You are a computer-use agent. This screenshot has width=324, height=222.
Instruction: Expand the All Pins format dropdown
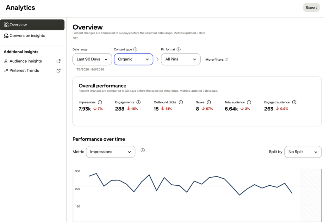pyautogui.click(x=181, y=59)
